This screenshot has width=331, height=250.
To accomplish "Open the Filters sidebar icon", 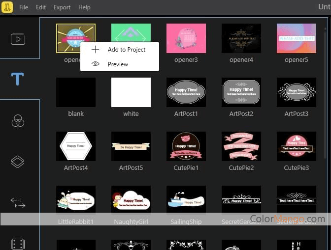I will 18,120.
